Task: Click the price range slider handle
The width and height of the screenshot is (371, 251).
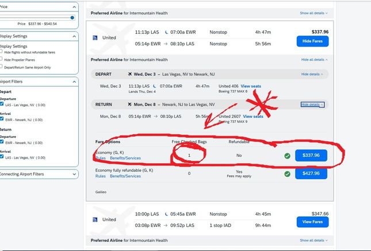Action: 72,18
